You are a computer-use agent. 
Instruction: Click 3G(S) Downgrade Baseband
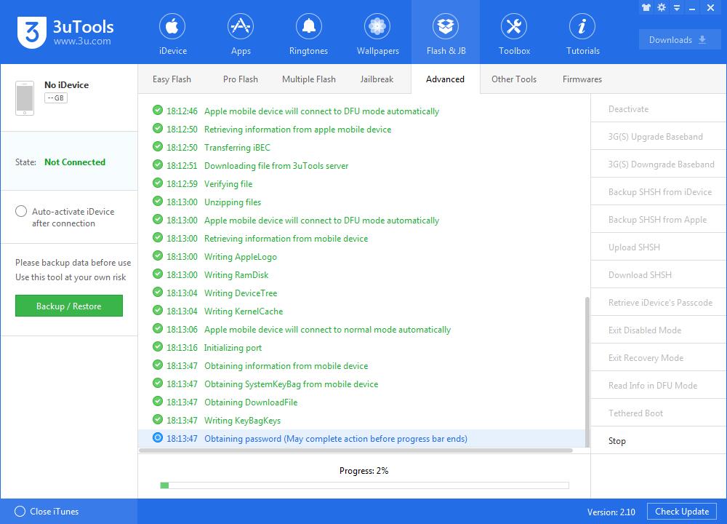[x=659, y=164]
